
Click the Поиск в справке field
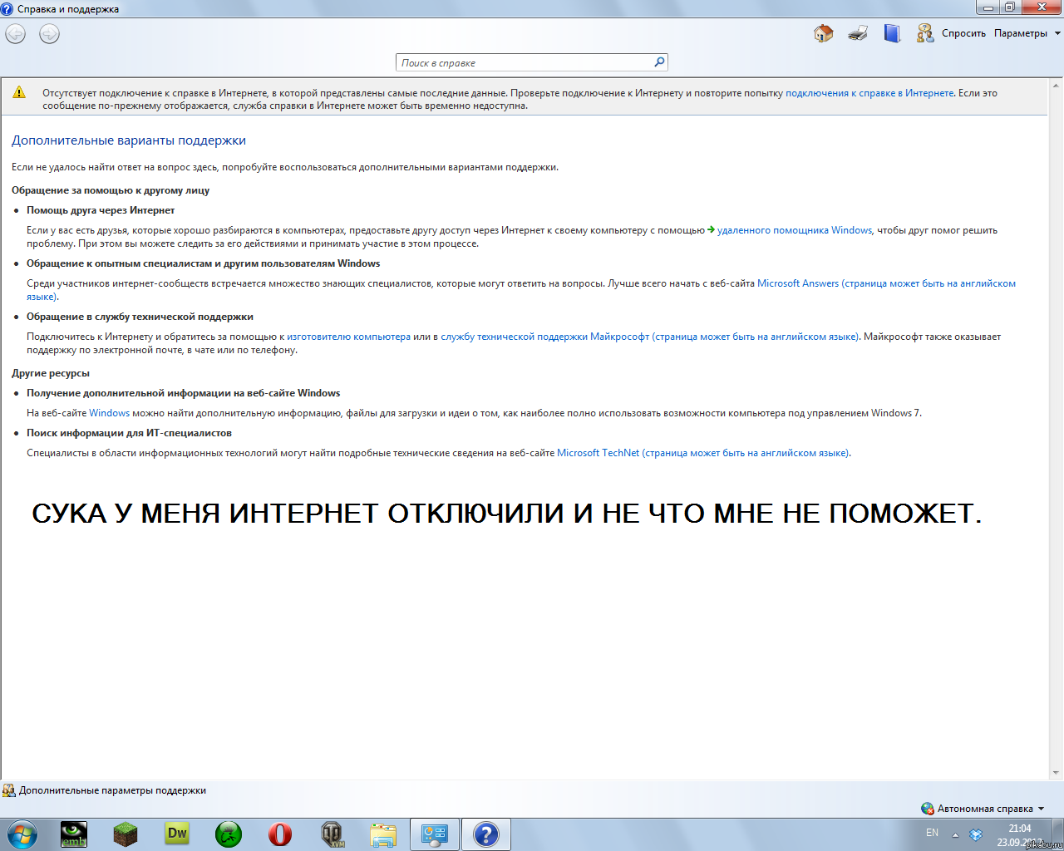pyautogui.click(x=524, y=62)
